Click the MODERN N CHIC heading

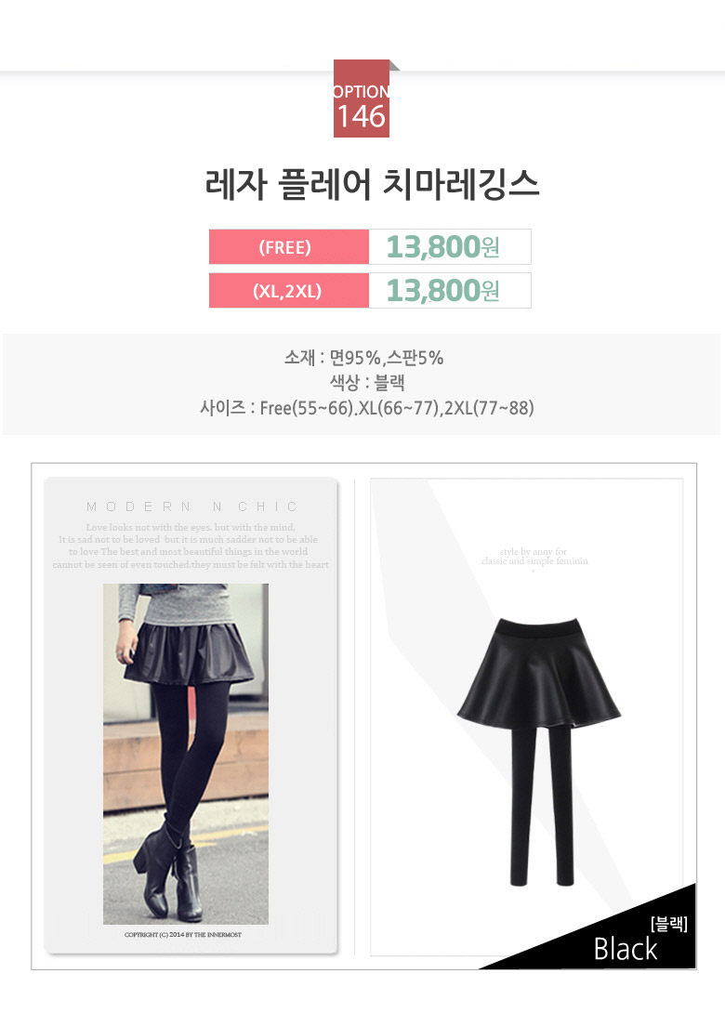pos(191,506)
